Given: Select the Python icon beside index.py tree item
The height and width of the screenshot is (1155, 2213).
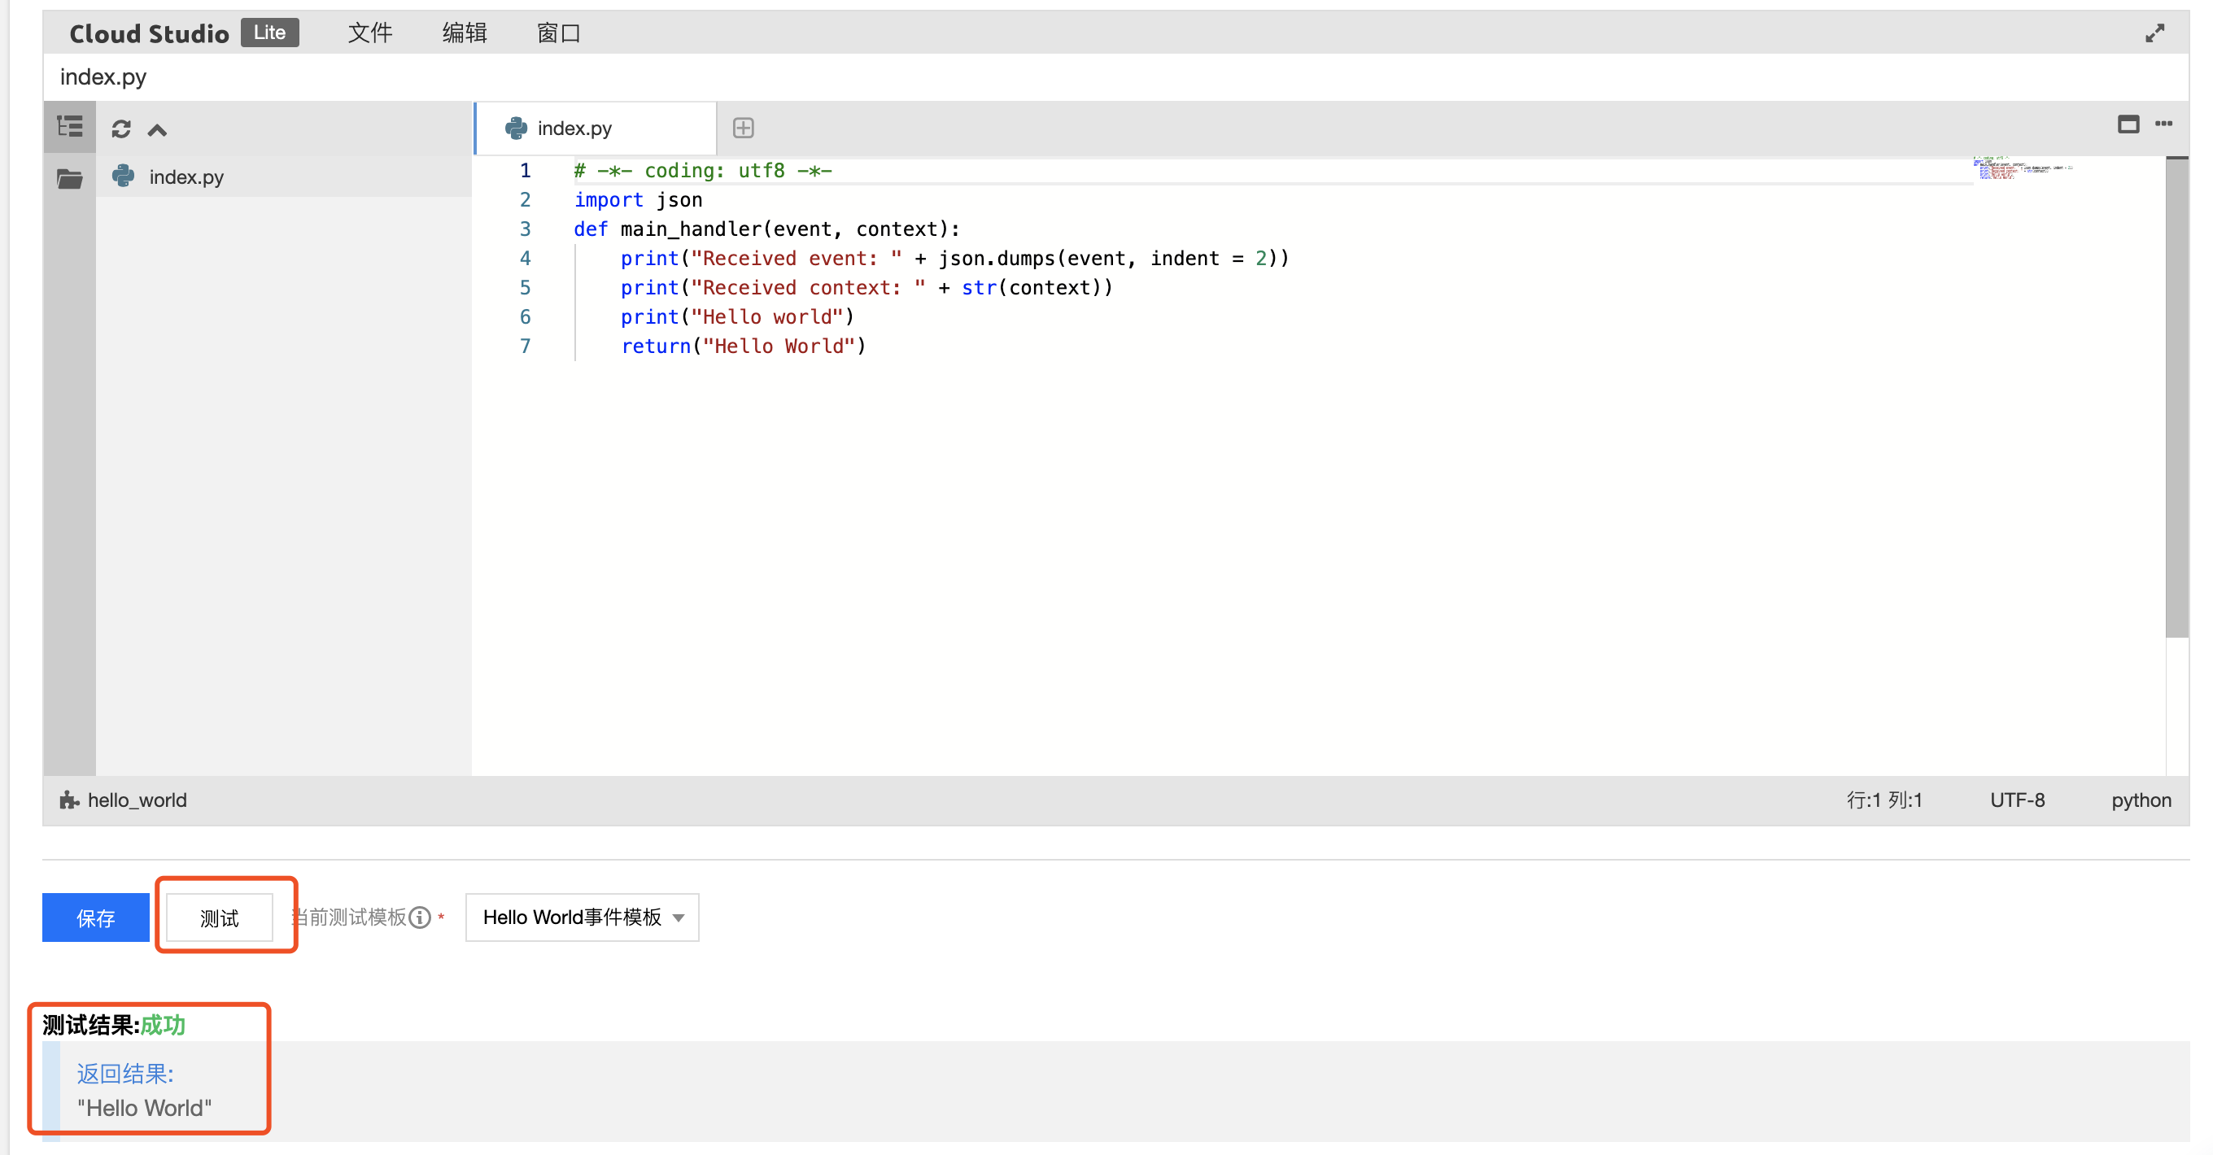Looking at the screenshot, I should click(x=122, y=176).
